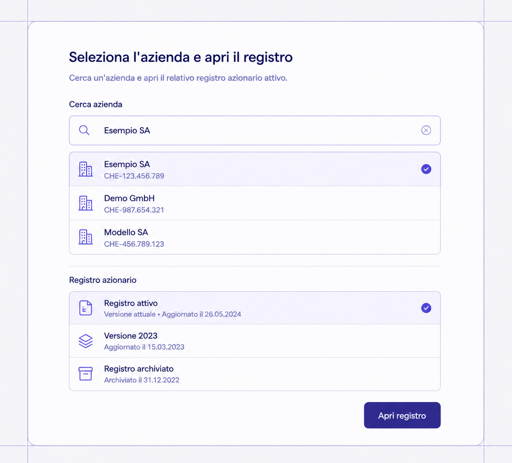The image size is (512, 463).
Task: Click the Apri registro button
Action: [x=402, y=415]
